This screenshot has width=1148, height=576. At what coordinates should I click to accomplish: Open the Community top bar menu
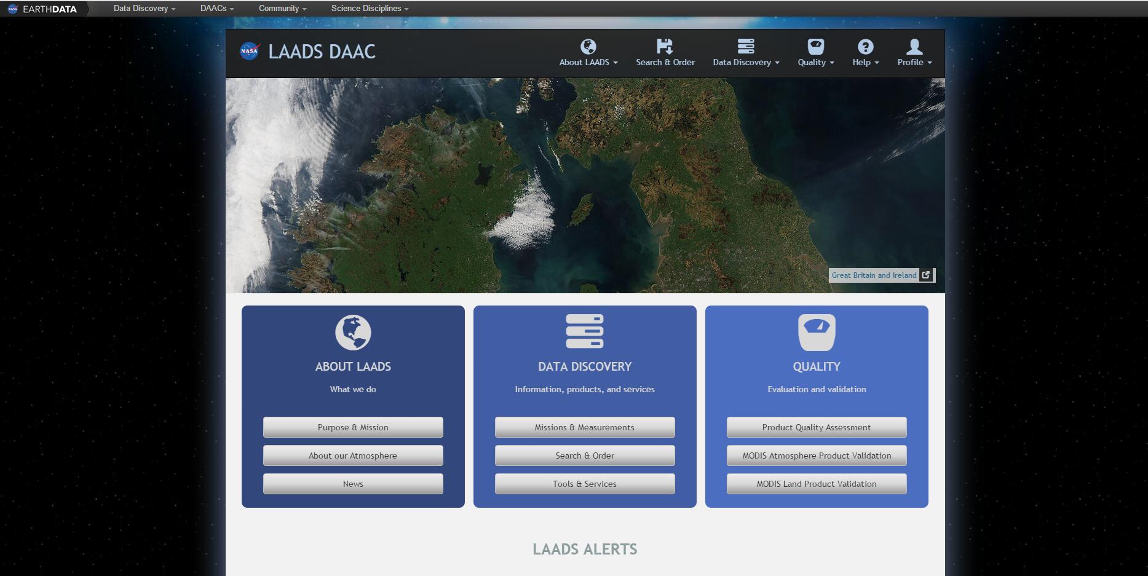point(282,9)
